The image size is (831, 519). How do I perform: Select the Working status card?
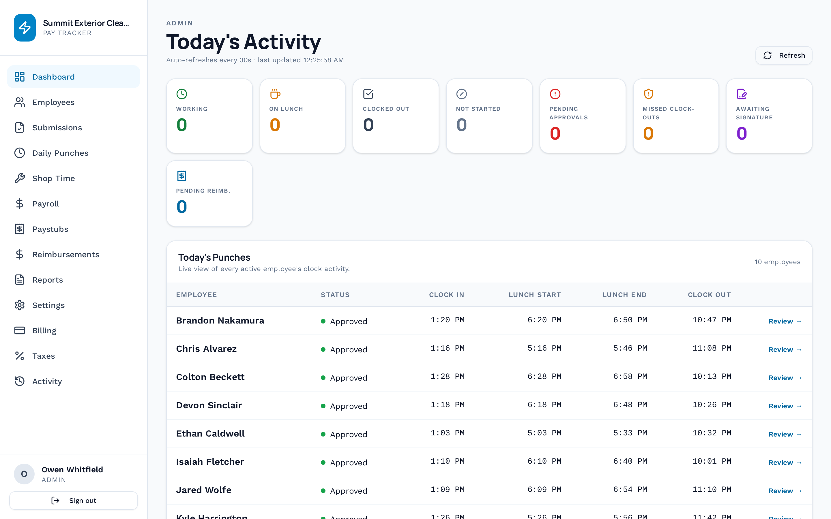click(x=209, y=116)
